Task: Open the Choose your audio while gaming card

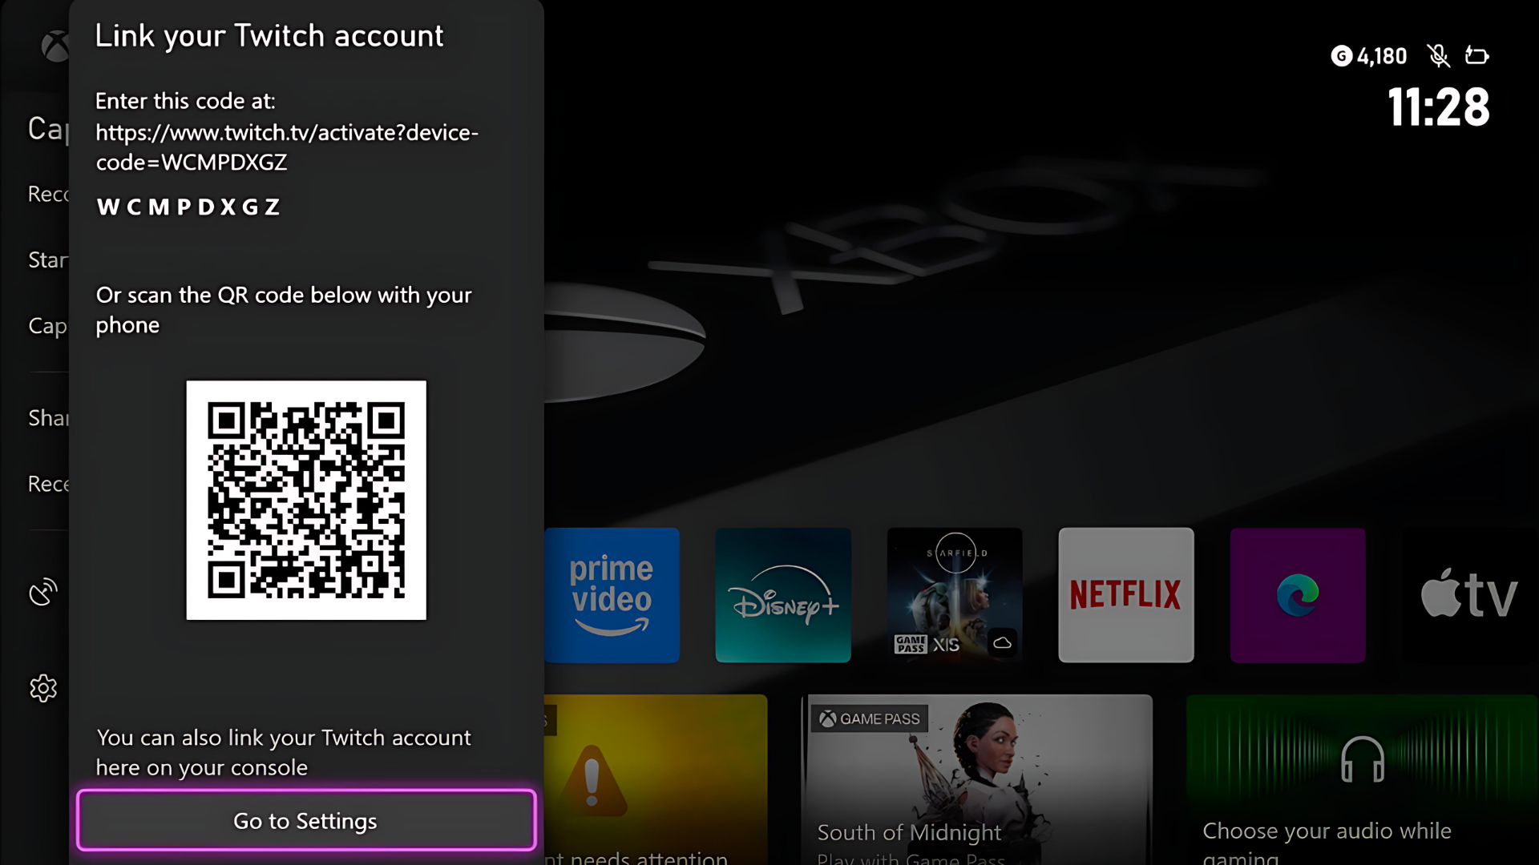Action: (1363, 780)
